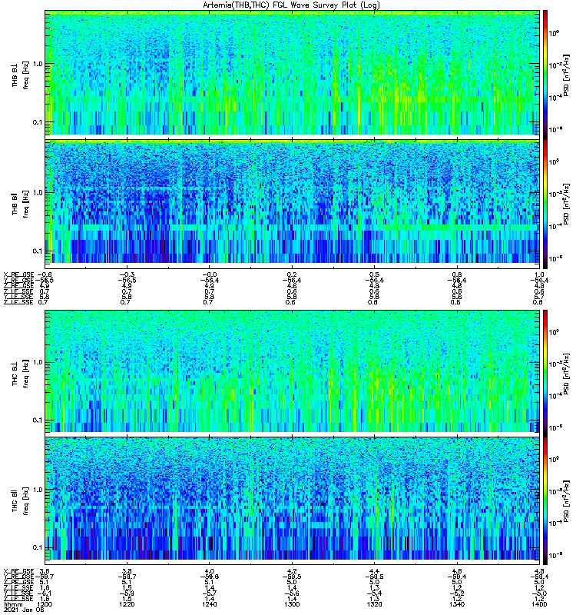Click the "1.0" frequency tick of THC B⊥ panel

tap(38, 362)
